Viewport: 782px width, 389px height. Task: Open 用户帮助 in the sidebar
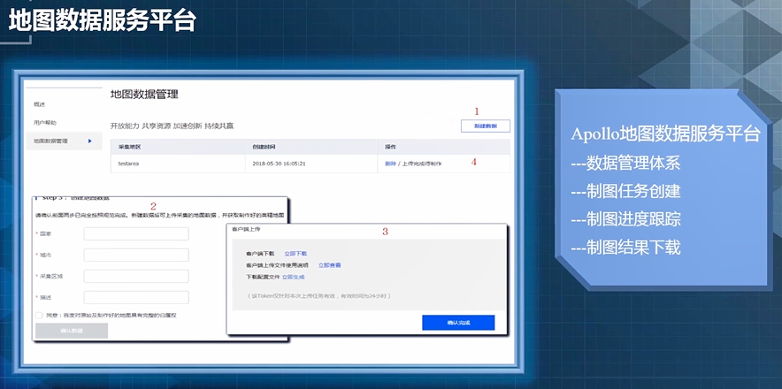point(45,123)
